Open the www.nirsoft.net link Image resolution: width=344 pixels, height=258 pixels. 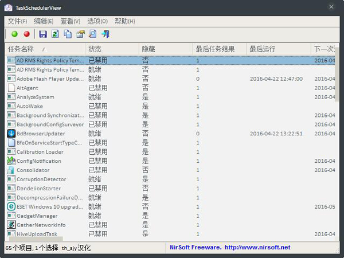pyautogui.click(x=257, y=248)
